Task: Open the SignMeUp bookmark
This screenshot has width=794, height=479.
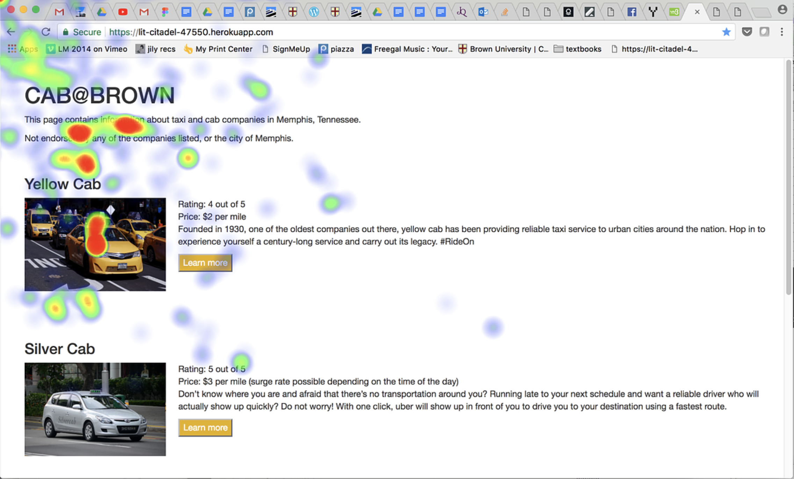Action: (x=286, y=49)
